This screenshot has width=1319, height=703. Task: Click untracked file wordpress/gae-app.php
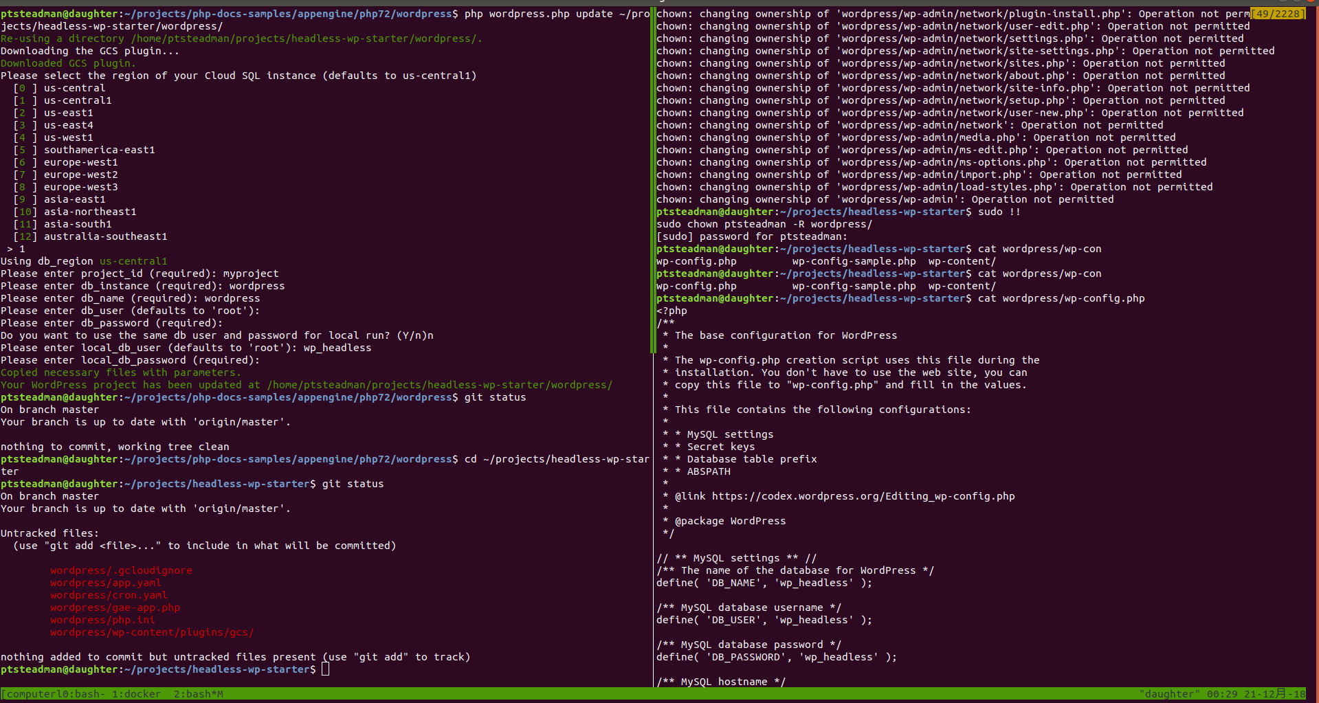(115, 607)
